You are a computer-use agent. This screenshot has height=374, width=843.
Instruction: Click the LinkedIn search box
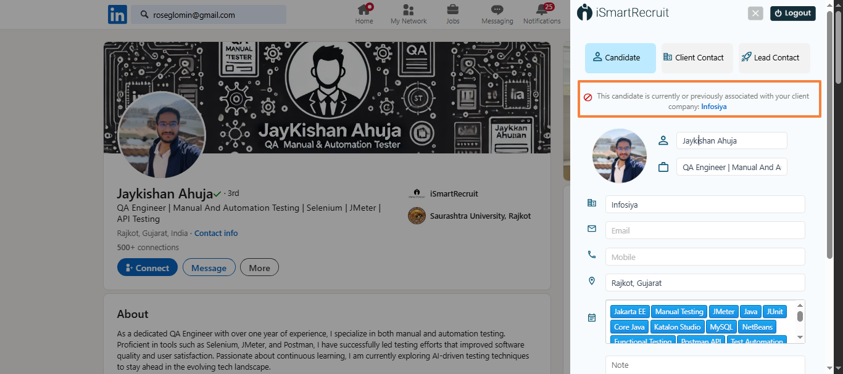coord(209,15)
